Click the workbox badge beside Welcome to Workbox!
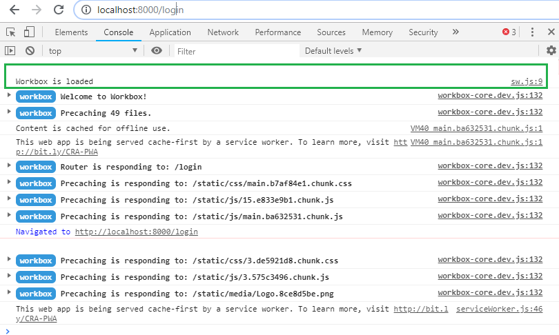Image resolution: width=559 pixels, height=335 pixels. coord(36,97)
